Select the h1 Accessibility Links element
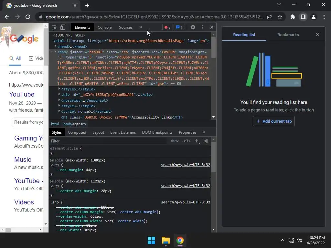The height and width of the screenshot is (248, 331). [122, 117]
